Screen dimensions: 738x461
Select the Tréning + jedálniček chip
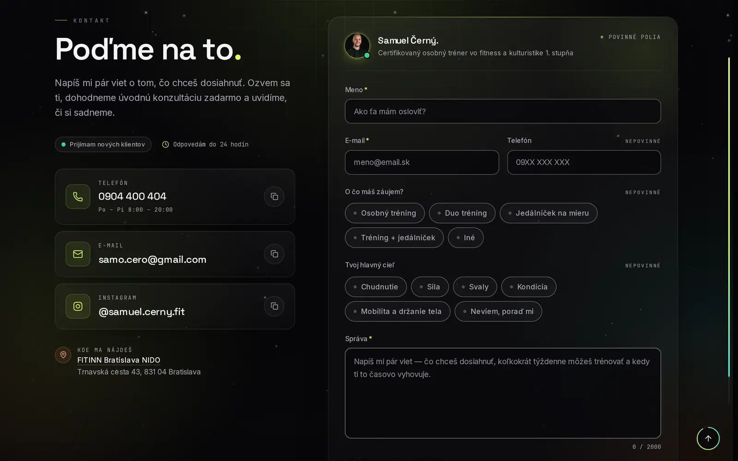(394, 238)
